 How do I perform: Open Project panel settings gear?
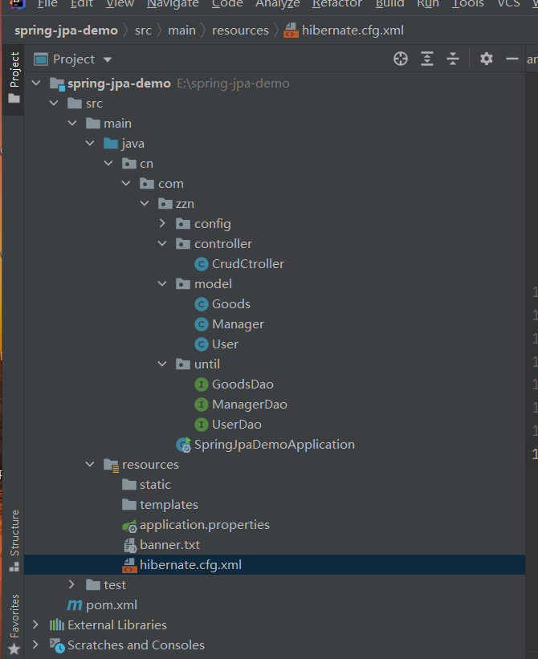pos(487,59)
